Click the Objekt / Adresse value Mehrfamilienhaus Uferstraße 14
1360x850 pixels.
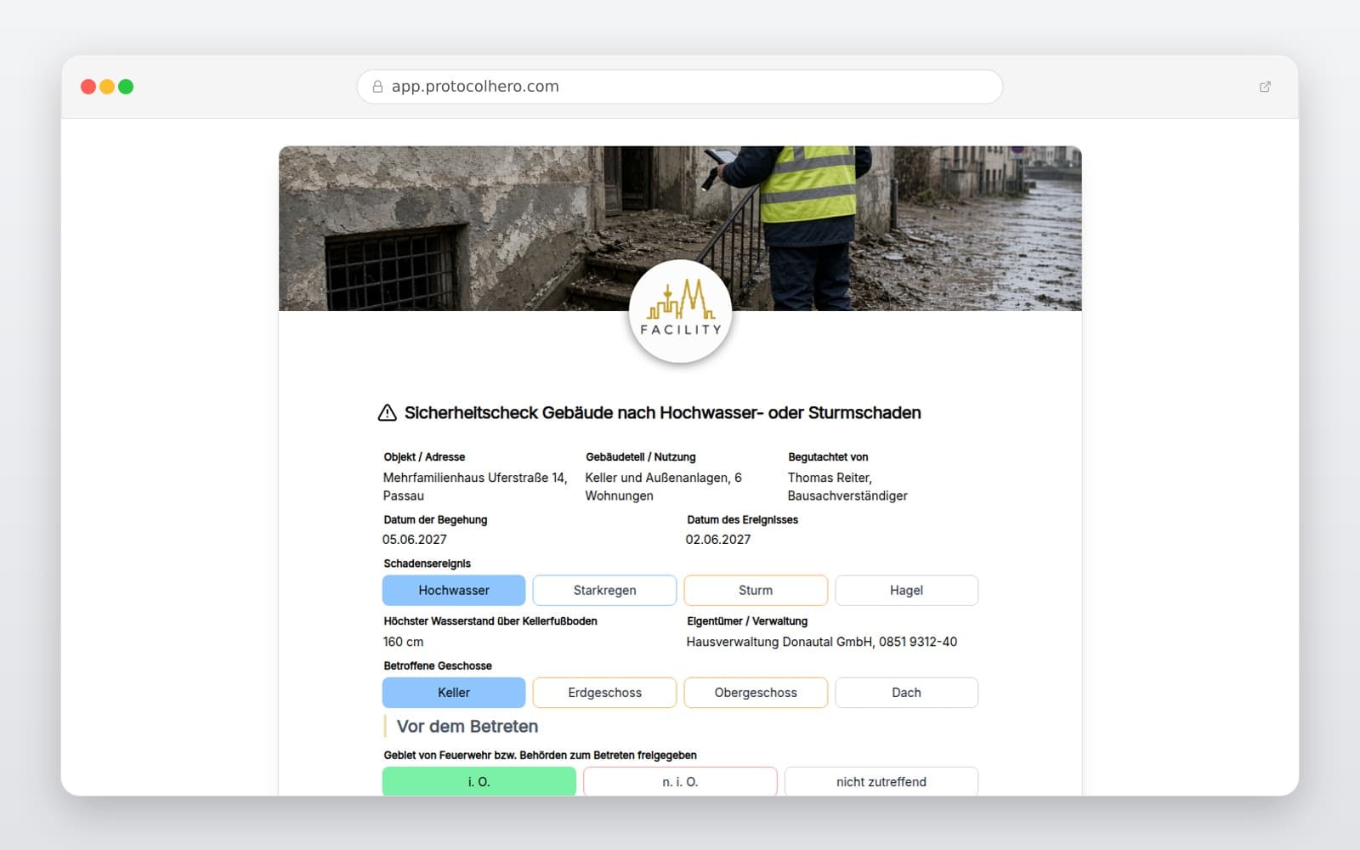[x=475, y=487]
